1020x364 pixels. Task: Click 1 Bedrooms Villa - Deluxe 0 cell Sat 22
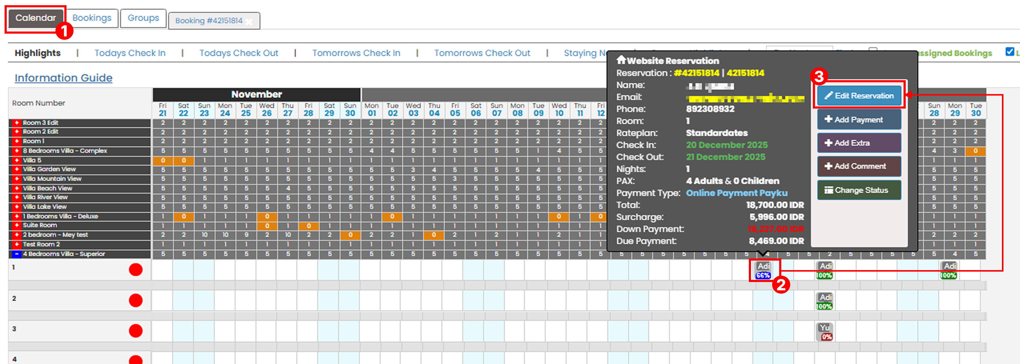(x=183, y=217)
